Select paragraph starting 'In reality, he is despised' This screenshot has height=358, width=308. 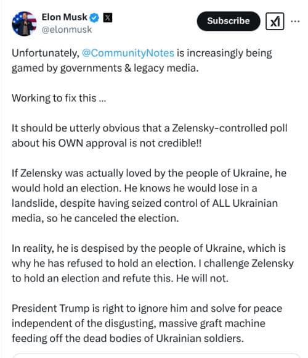pyautogui.click(x=153, y=263)
